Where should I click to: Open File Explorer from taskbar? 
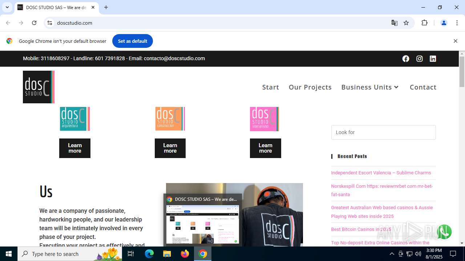coord(167,254)
